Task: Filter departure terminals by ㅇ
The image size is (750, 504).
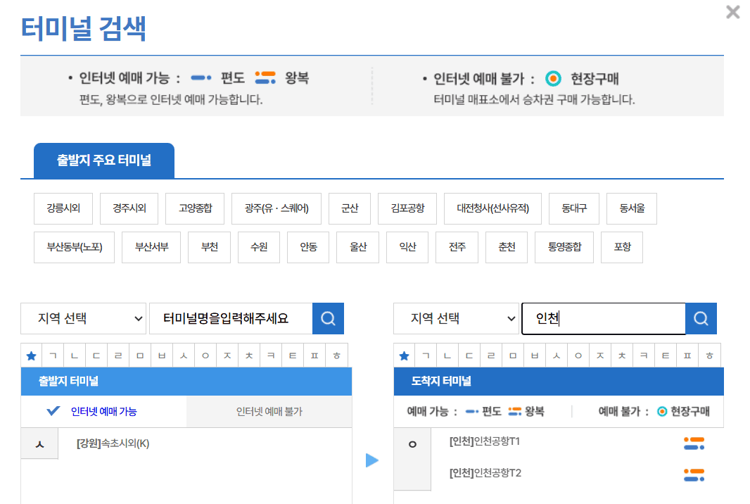Action: tap(205, 355)
